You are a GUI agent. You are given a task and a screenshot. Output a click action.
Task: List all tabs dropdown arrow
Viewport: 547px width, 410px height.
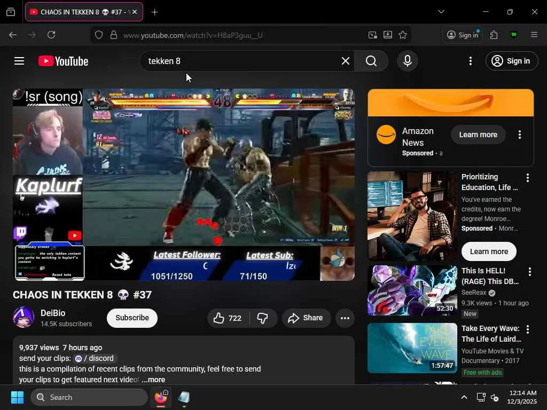[x=441, y=12]
